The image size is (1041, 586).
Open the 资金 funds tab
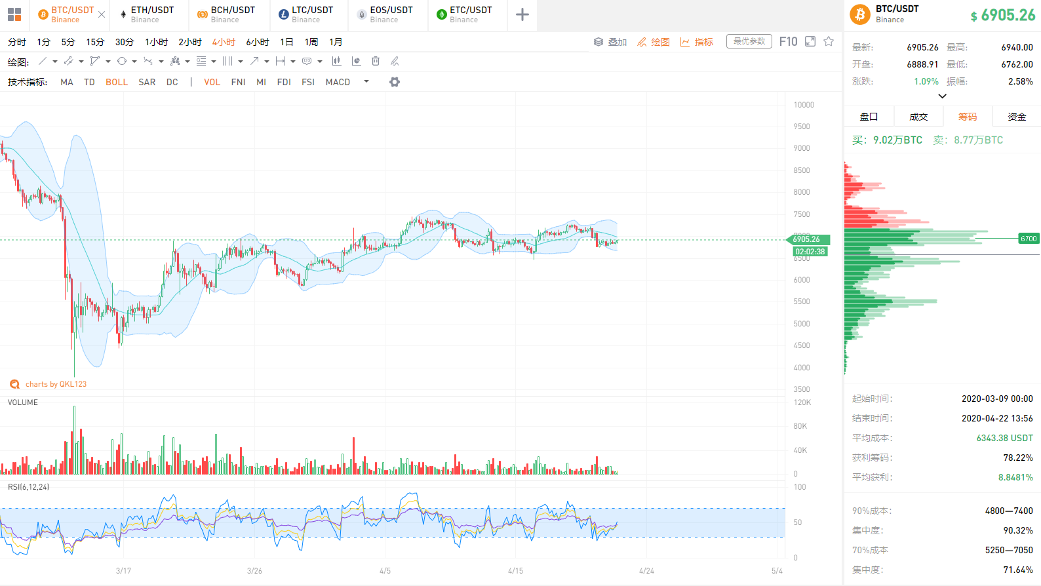pyautogui.click(x=1017, y=117)
